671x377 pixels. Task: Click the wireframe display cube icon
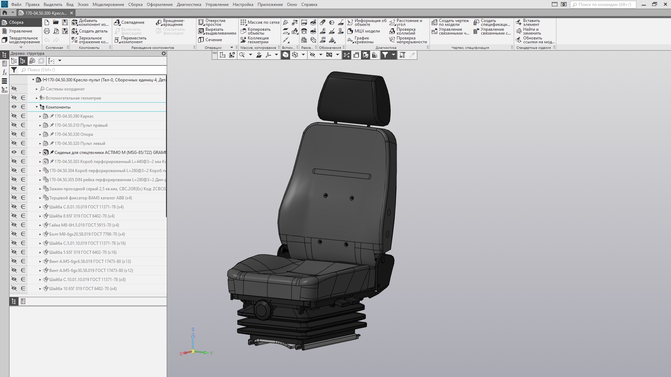[295, 55]
